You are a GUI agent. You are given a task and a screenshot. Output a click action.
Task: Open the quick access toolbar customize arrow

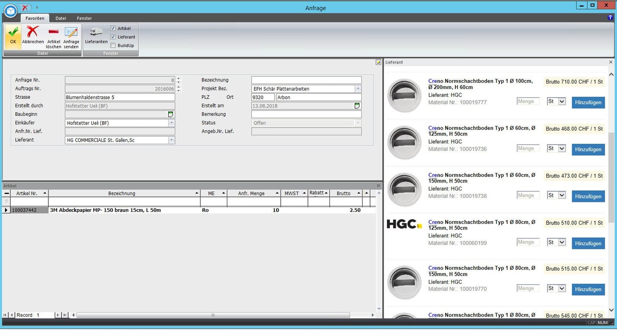[x=37, y=8]
